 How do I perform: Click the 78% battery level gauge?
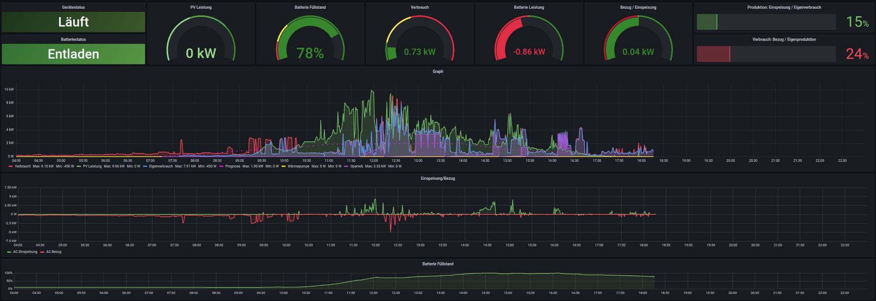(310, 42)
